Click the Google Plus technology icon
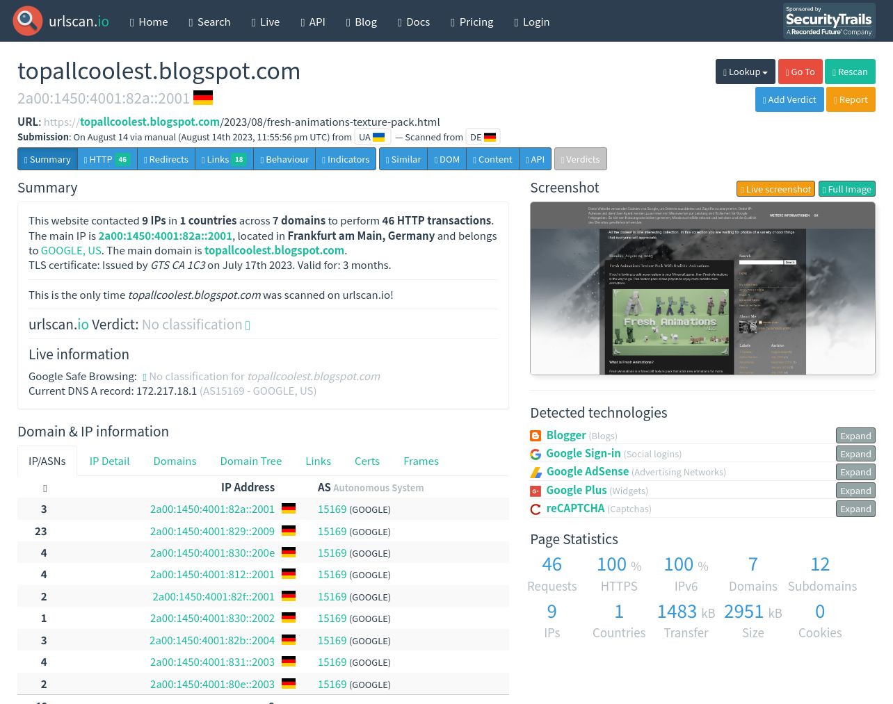This screenshot has width=893, height=704. coord(536,491)
